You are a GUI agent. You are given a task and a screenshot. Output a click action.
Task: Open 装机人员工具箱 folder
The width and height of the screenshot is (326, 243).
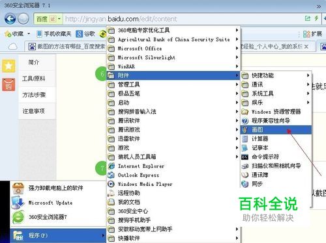tap(173, 157)
